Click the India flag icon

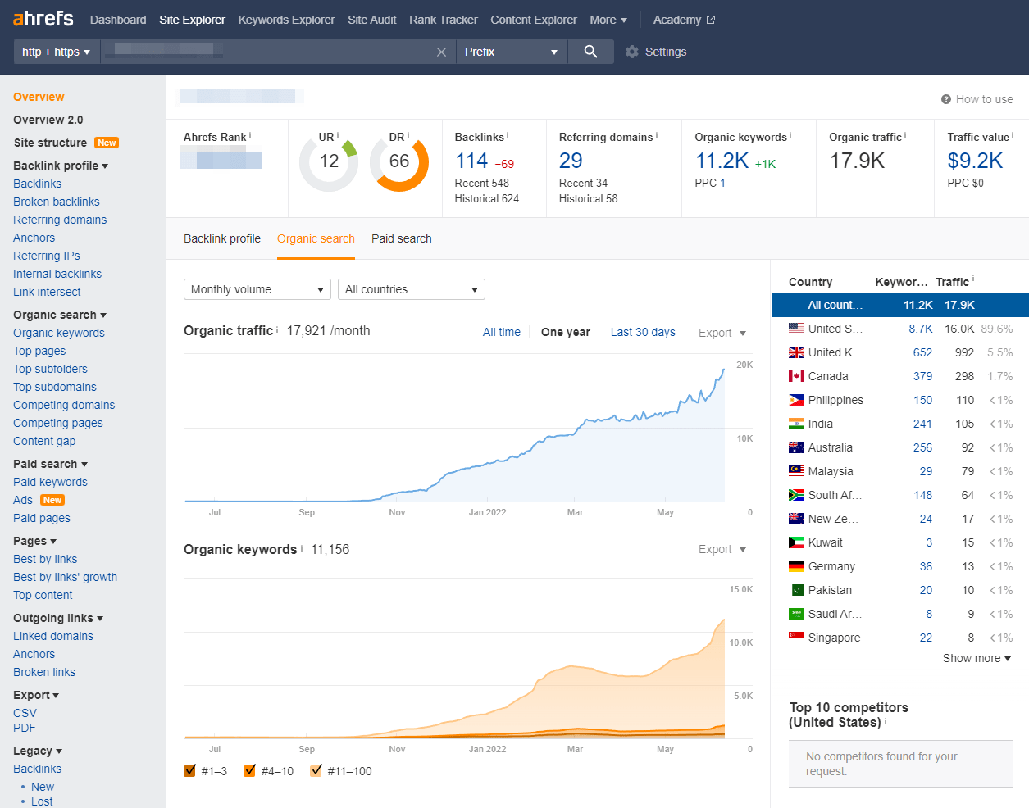[796, 424]
